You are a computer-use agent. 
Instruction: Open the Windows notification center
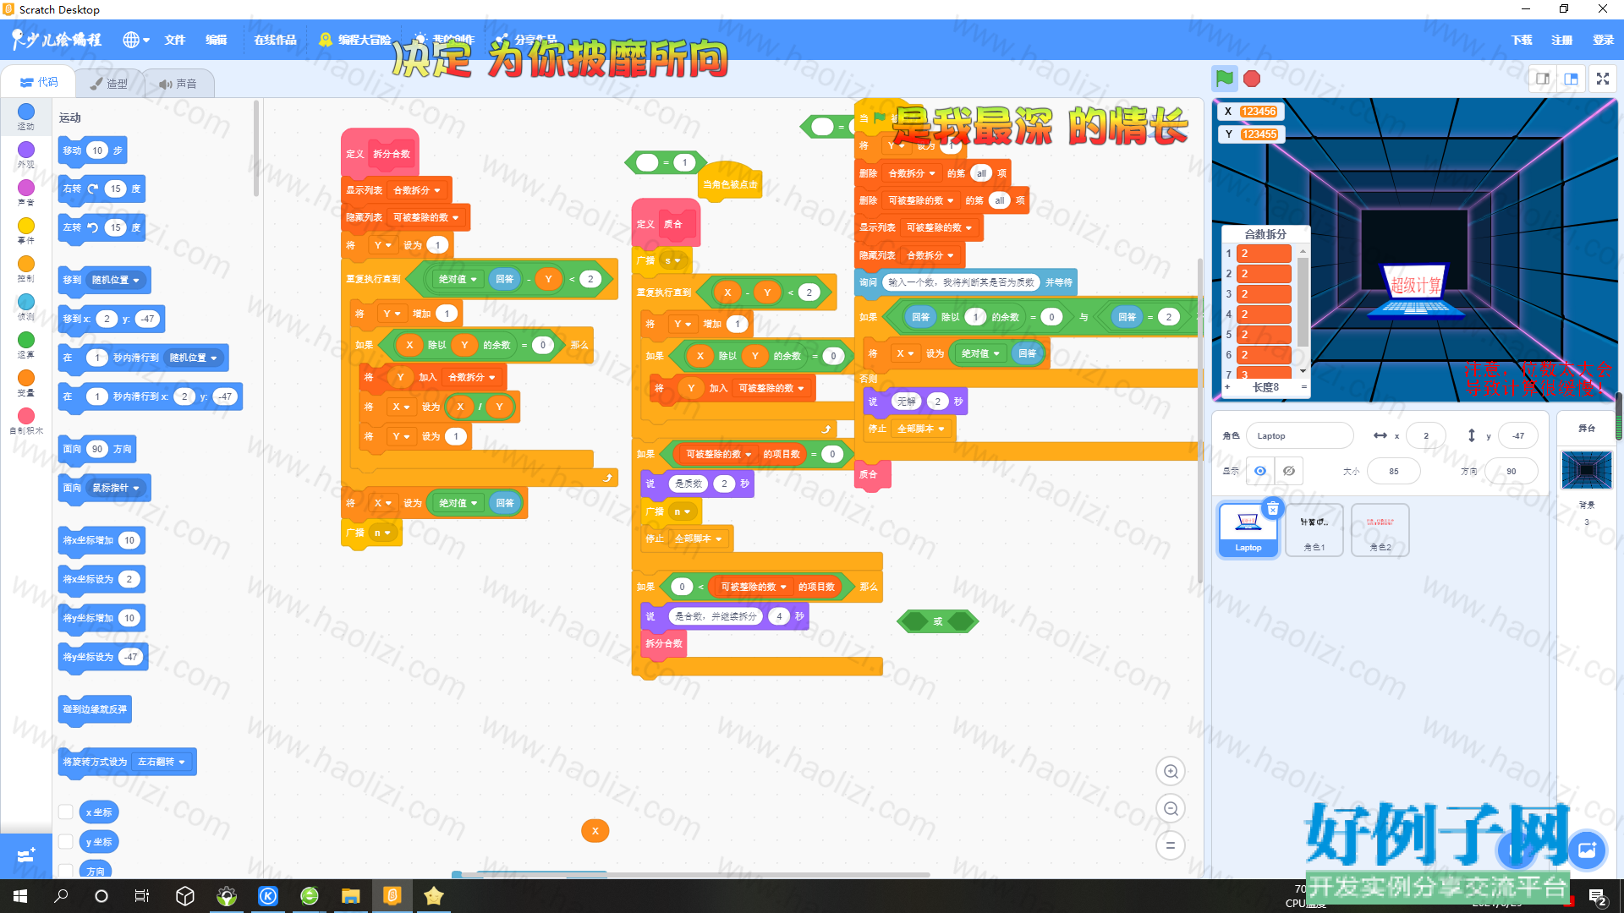point(1597,897)
